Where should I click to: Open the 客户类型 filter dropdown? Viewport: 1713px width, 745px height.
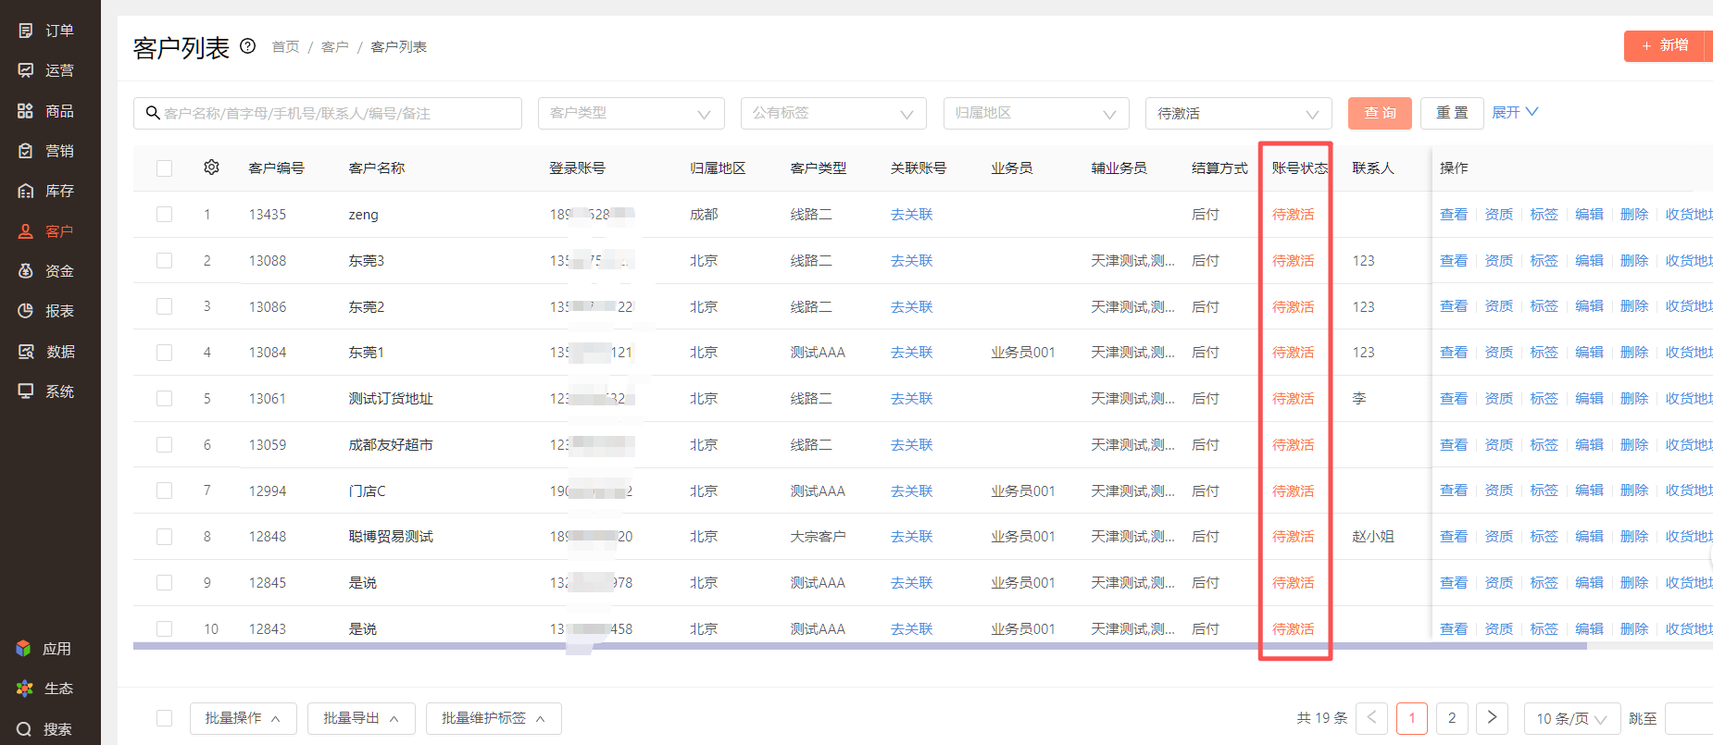click(631, 113)
